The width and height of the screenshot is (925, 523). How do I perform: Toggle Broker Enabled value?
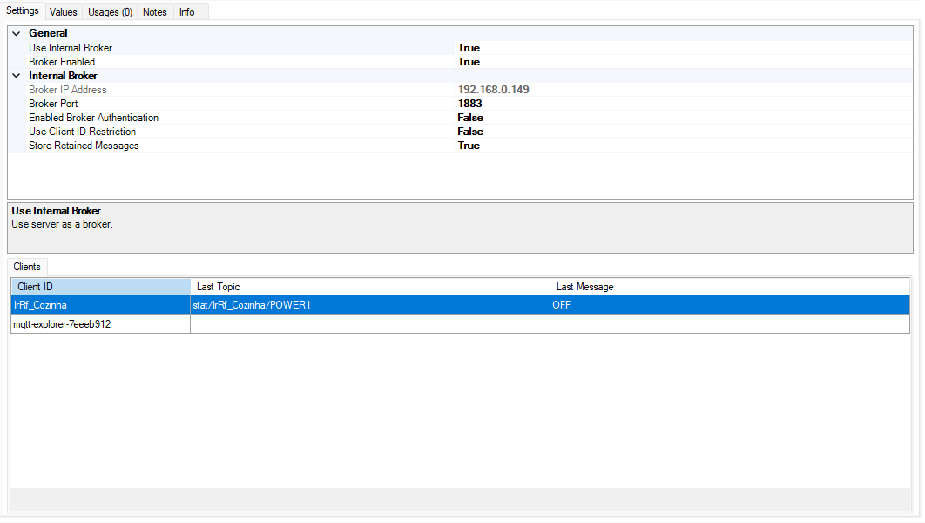pyautogui.click(x=469, y=62)
